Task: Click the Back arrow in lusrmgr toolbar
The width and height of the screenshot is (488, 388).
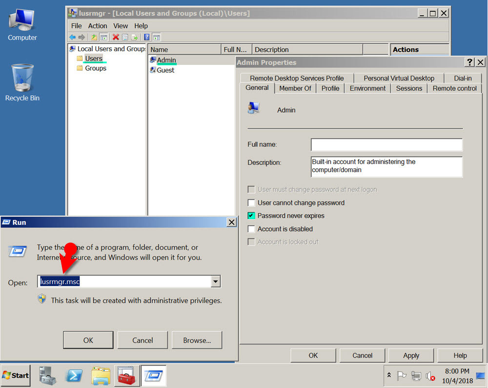Action: pos(73,38)
